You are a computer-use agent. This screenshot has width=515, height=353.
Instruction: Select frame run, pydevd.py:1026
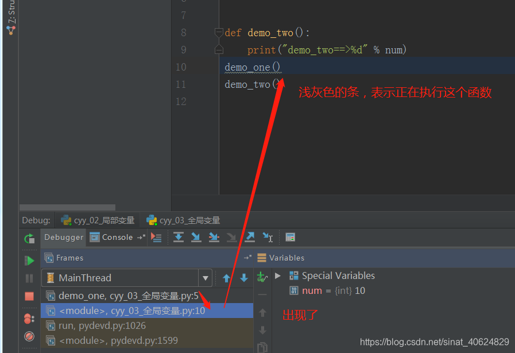(147, 326)
